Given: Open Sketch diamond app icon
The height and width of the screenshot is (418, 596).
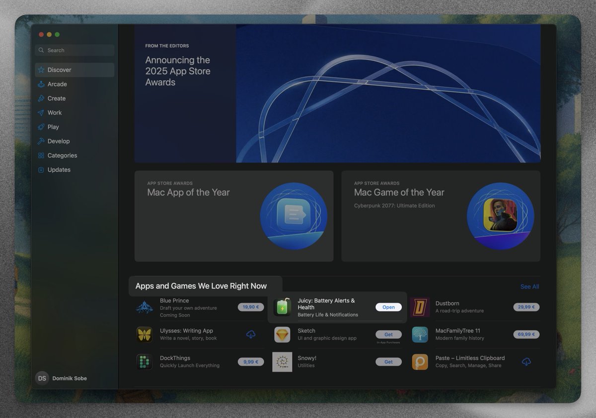Looking at the screenshot, I should click(x=282, y=335).
